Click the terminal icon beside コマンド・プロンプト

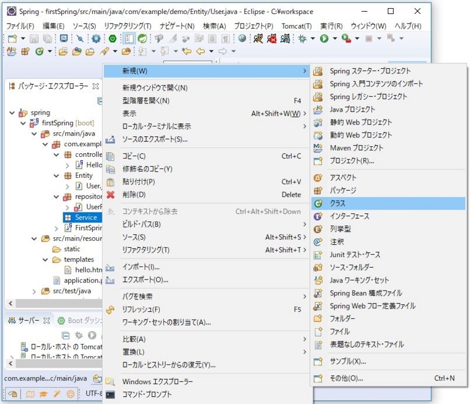110,395
